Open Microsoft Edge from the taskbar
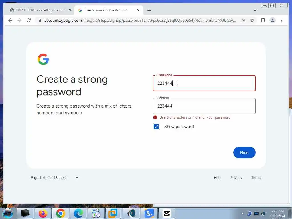 78,213
